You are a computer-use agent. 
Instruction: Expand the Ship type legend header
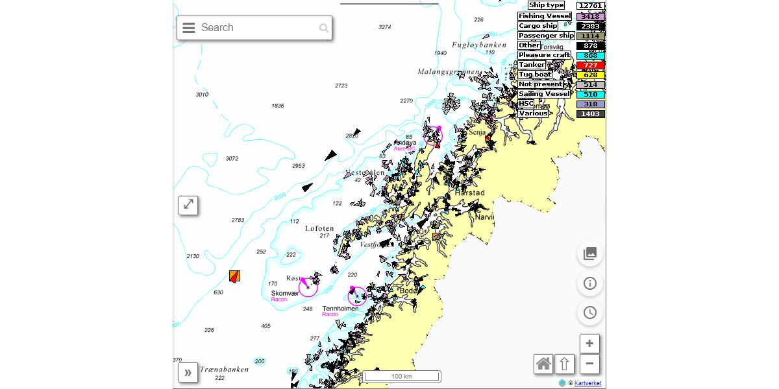click(x=545, y=5)
